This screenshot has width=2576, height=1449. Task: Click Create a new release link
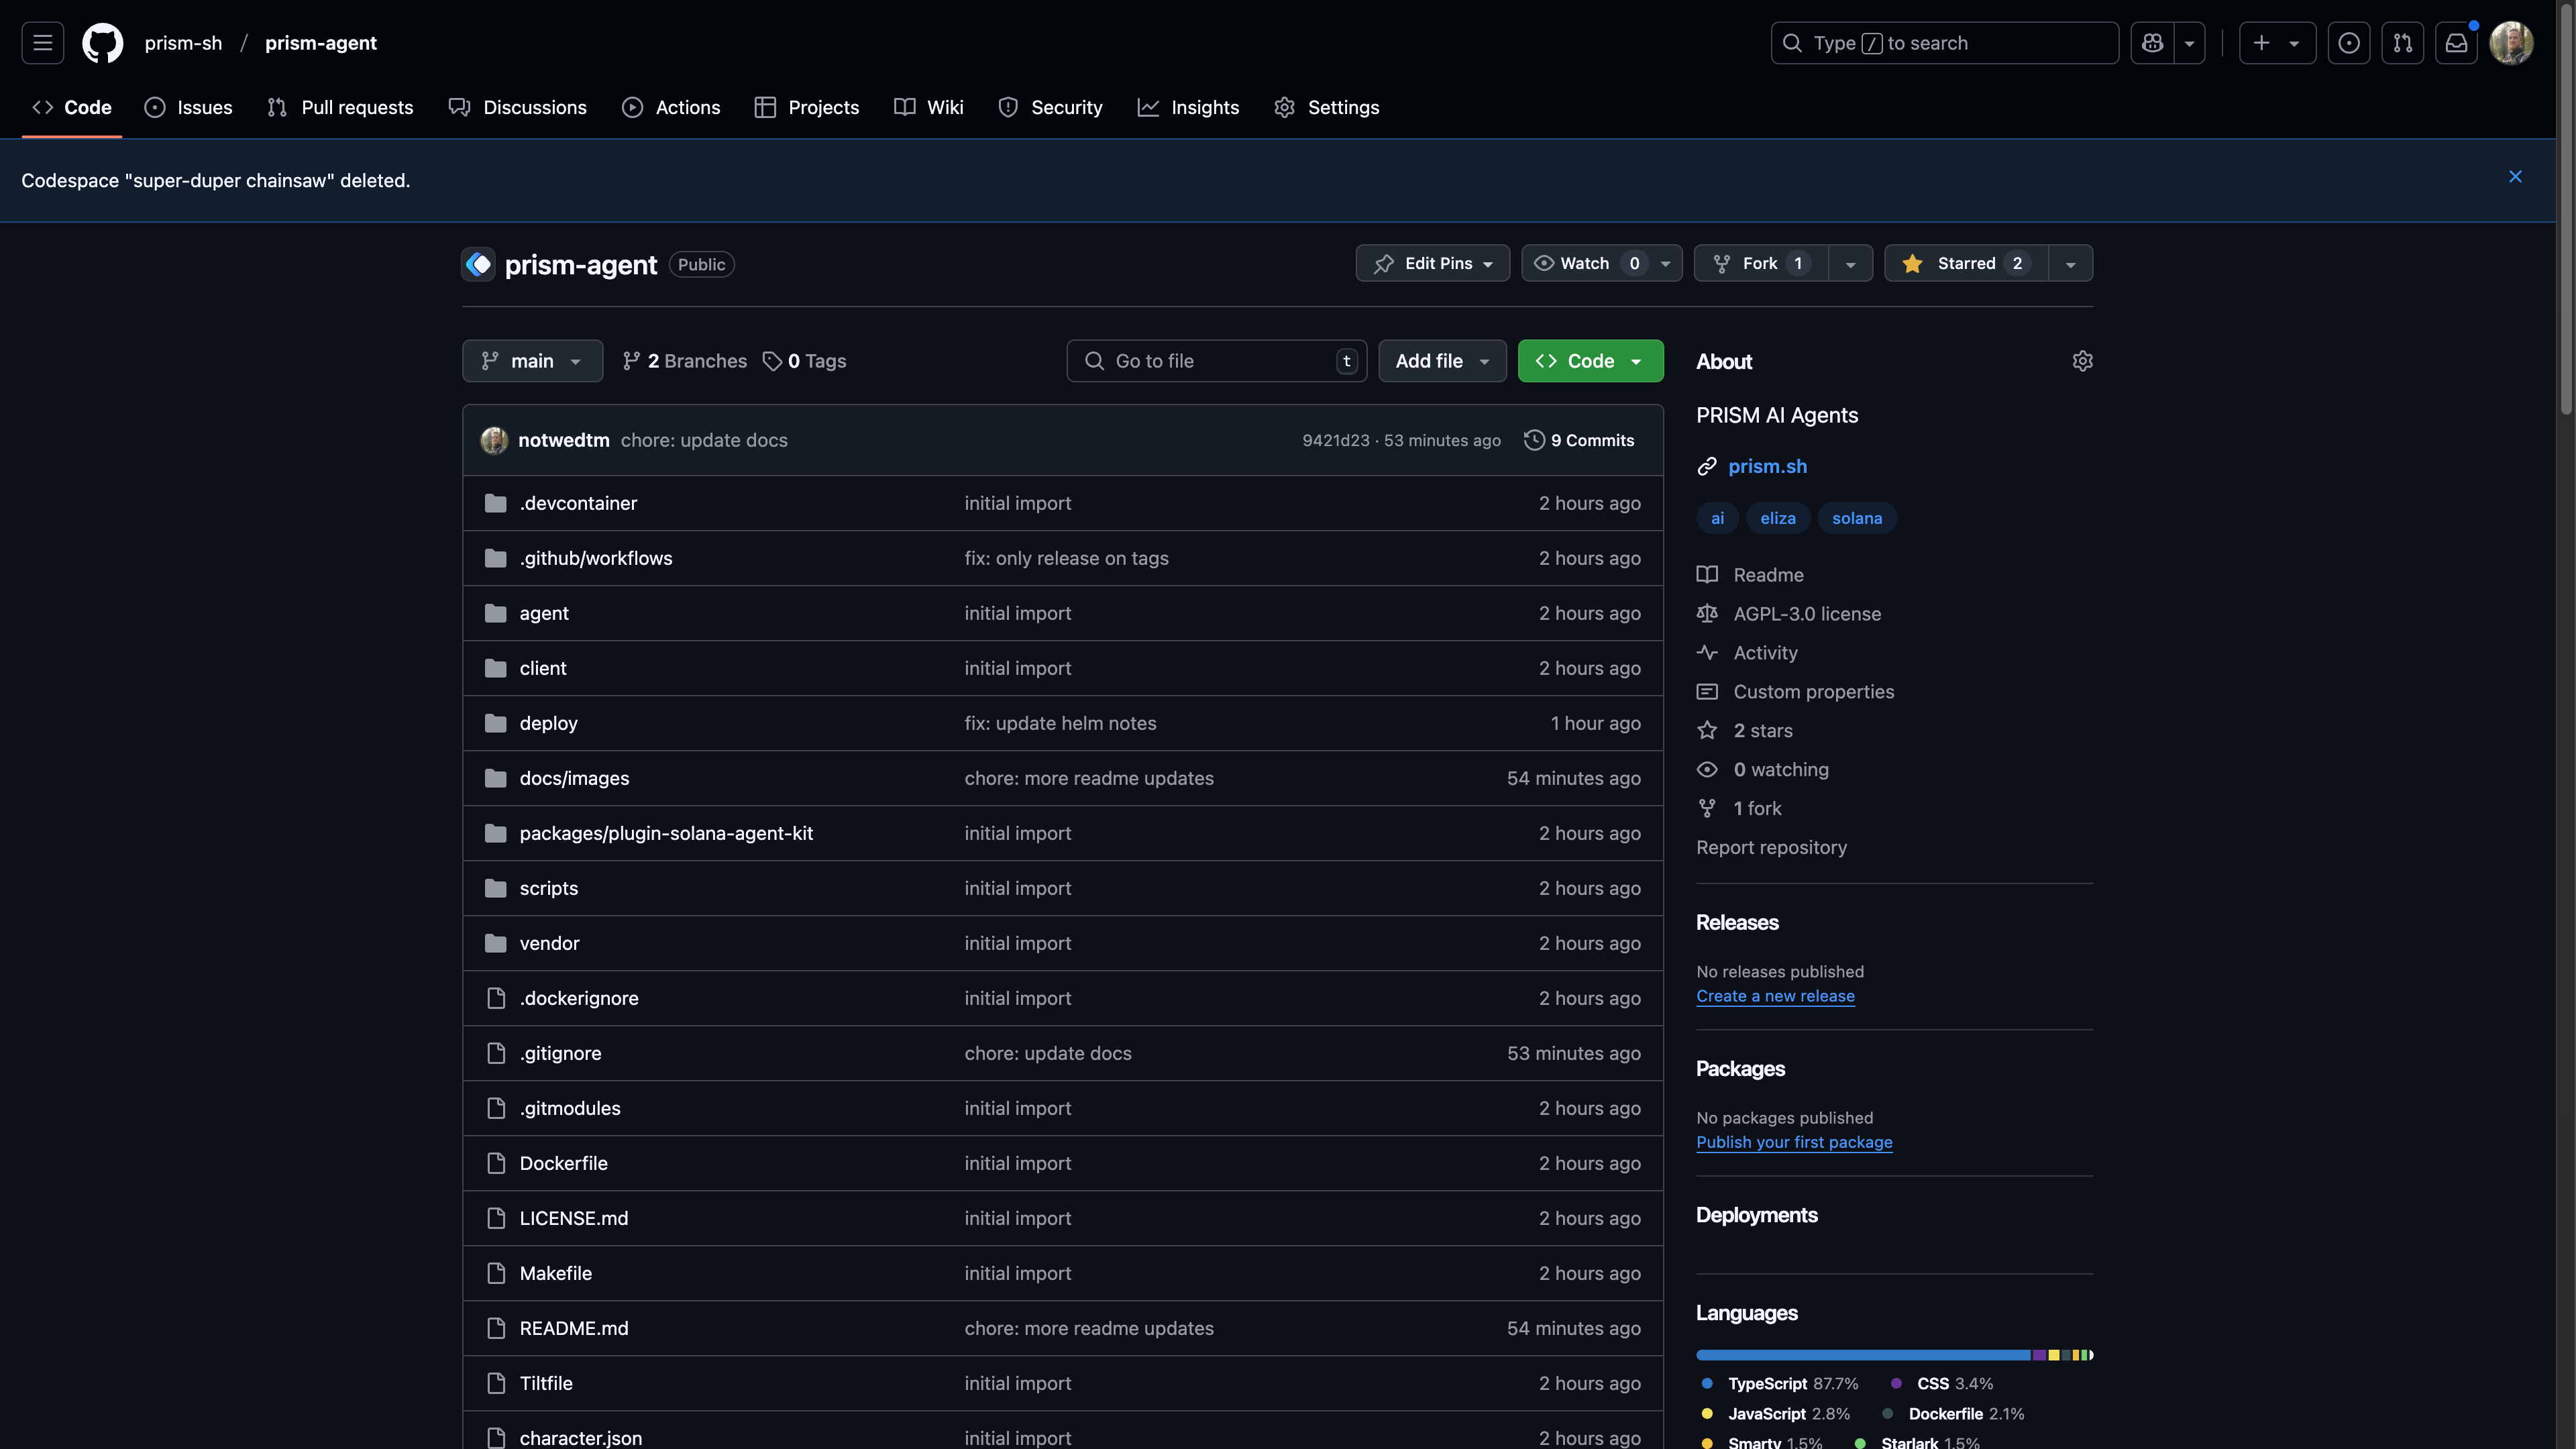[1775, 996]
